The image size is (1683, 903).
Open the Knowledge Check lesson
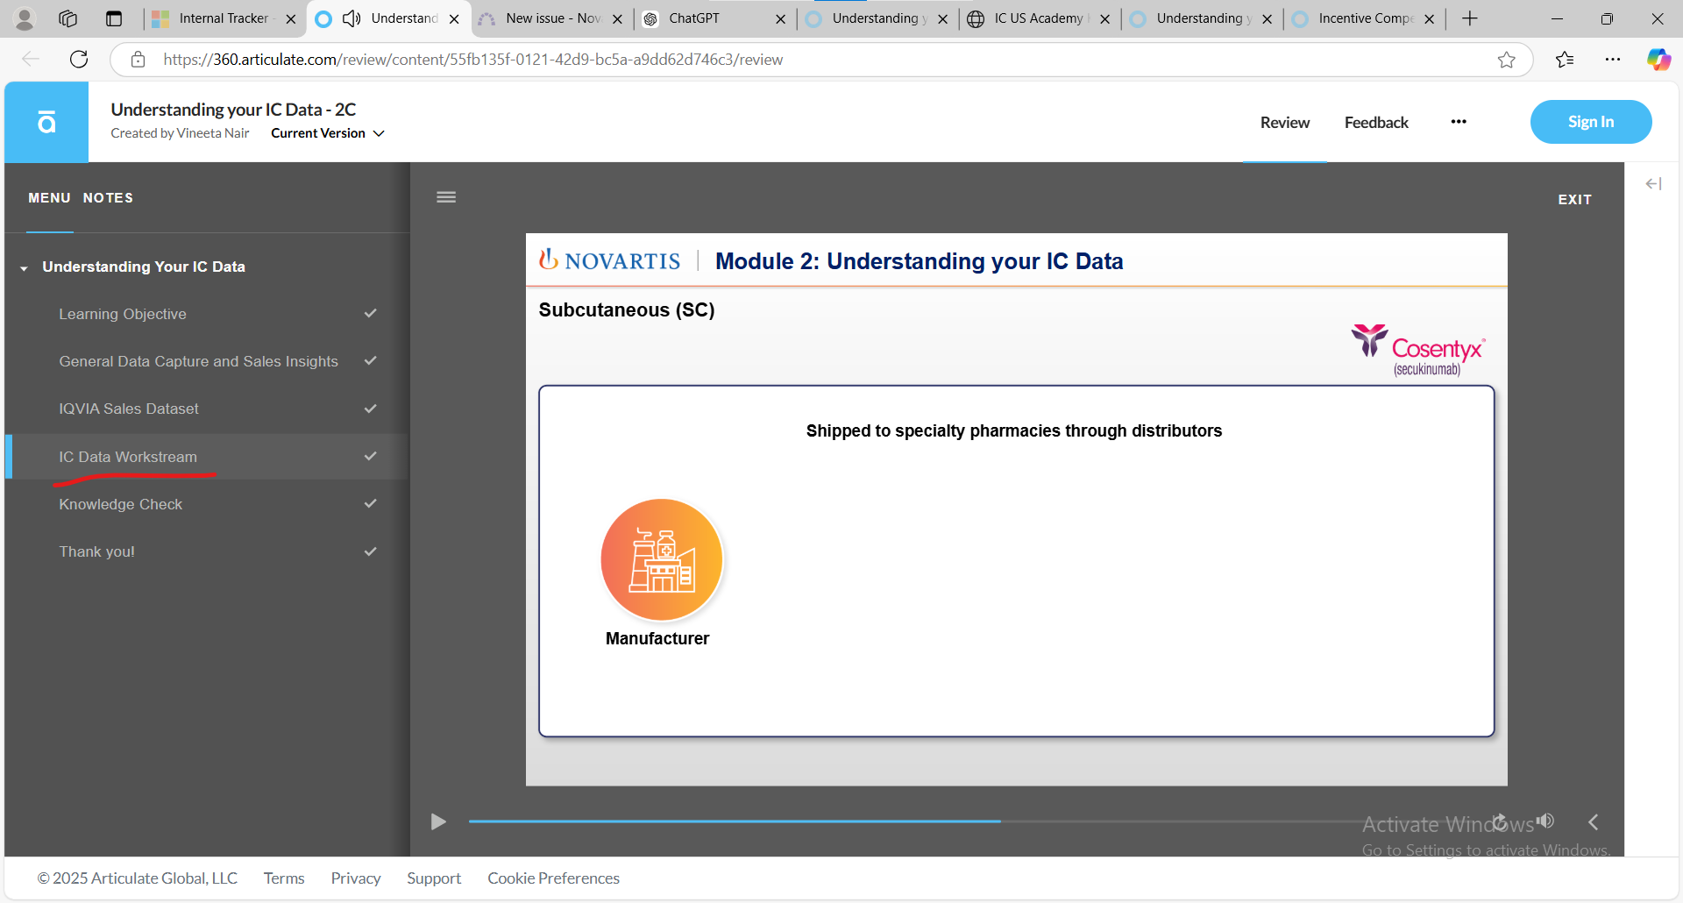(x=121, y=504)
